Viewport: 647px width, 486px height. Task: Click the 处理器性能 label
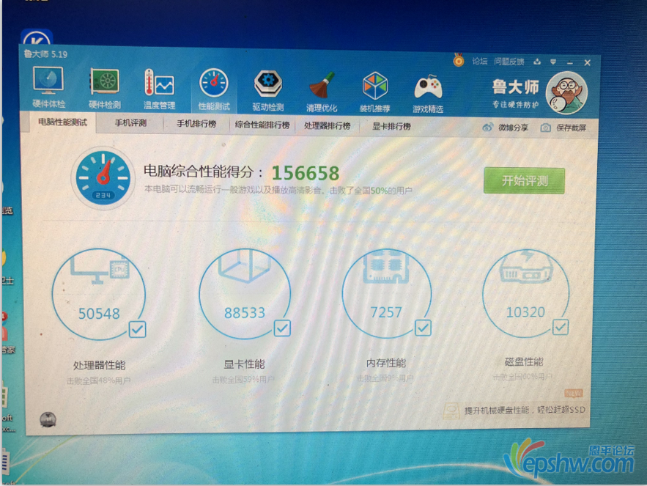coord(99,365)
